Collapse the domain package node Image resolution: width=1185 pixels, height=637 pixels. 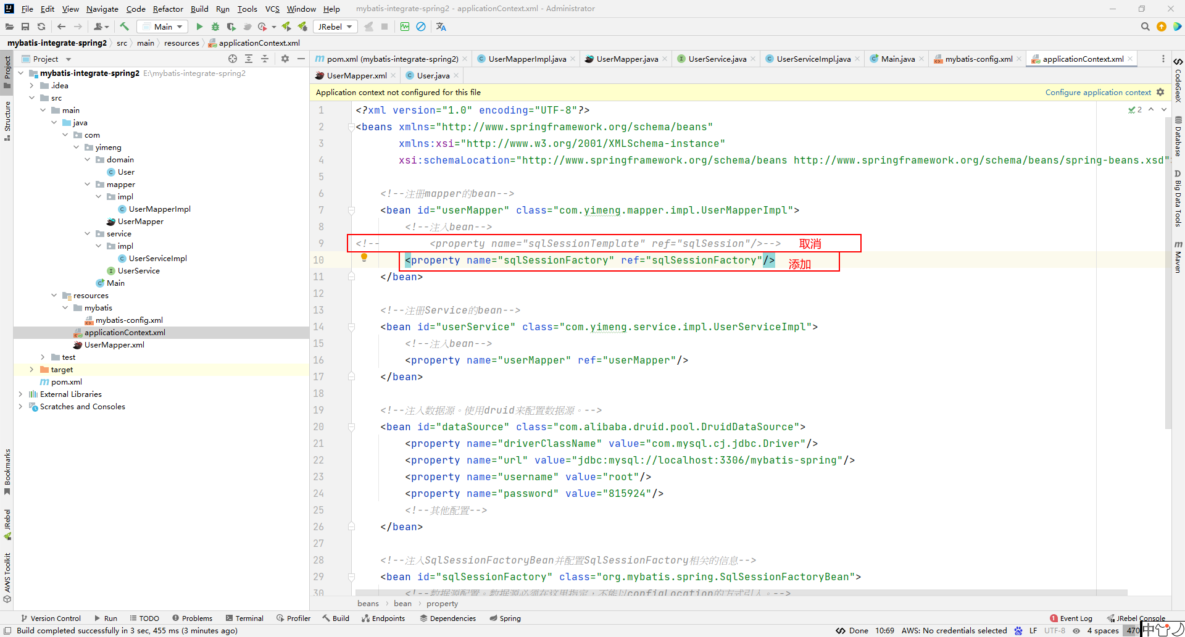[88, 159]
